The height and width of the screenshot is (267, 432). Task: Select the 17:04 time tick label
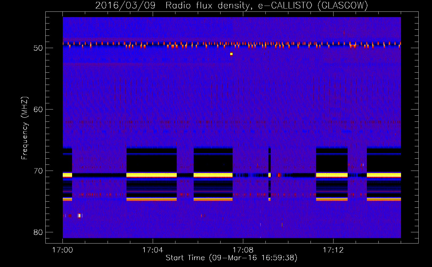click(153, 250)
